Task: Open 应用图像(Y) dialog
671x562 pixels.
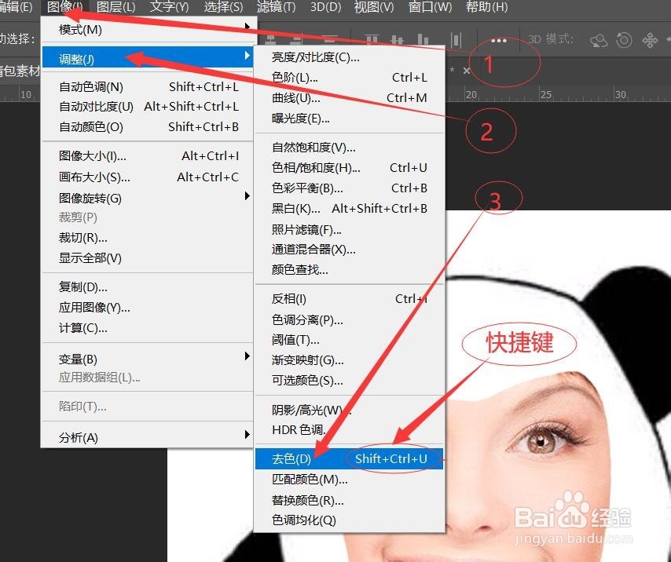Action: click(x=148, y=307)
